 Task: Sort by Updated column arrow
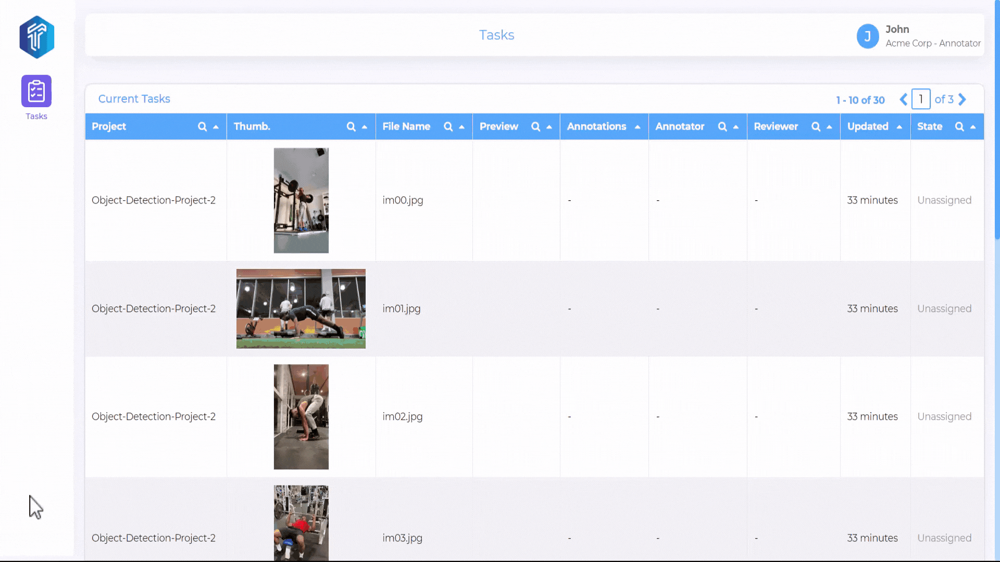click(x=899, y=127)
